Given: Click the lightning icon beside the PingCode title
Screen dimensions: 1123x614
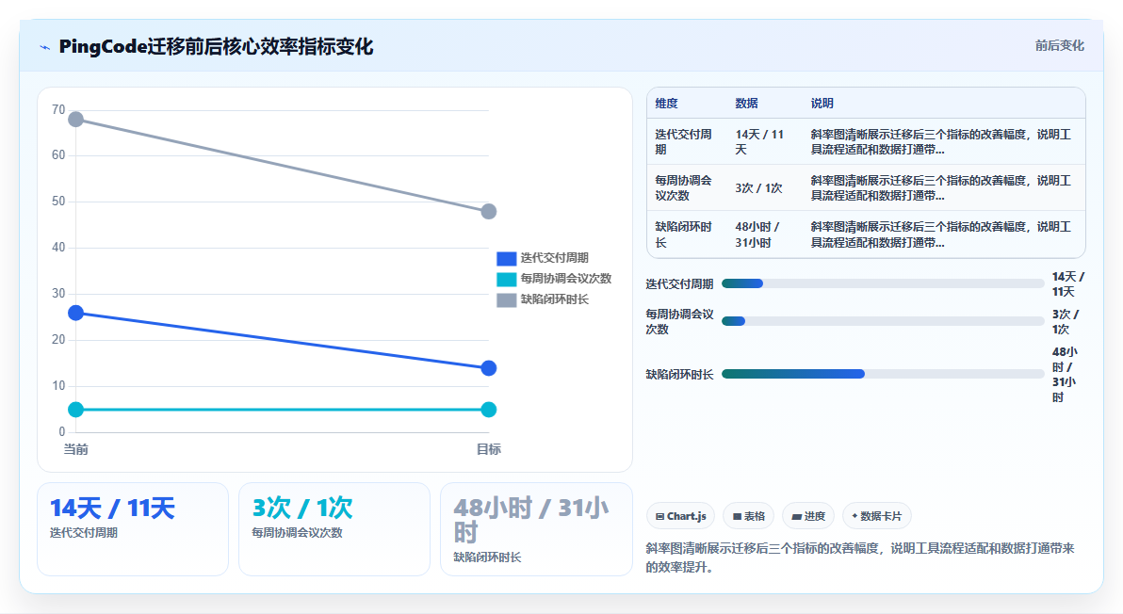Looking at the screenshot, I should tap(45, 47).
